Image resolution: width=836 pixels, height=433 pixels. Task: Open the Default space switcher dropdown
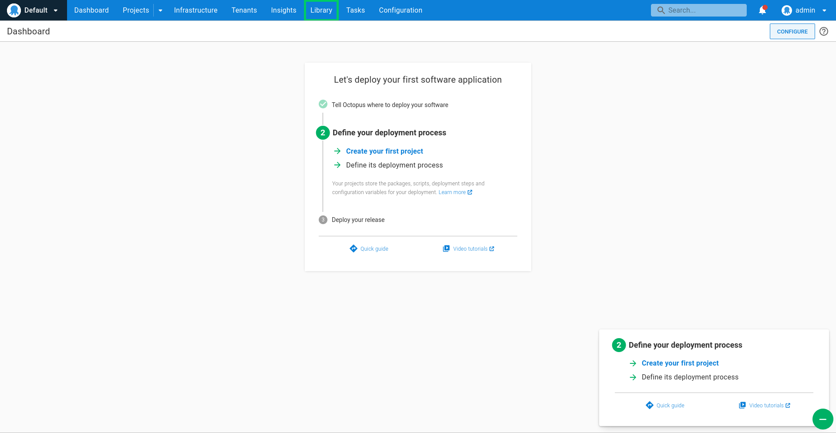[34, 10]
